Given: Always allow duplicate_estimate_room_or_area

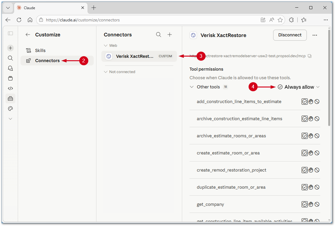Looking at the screenshot, I should (304, 187).
